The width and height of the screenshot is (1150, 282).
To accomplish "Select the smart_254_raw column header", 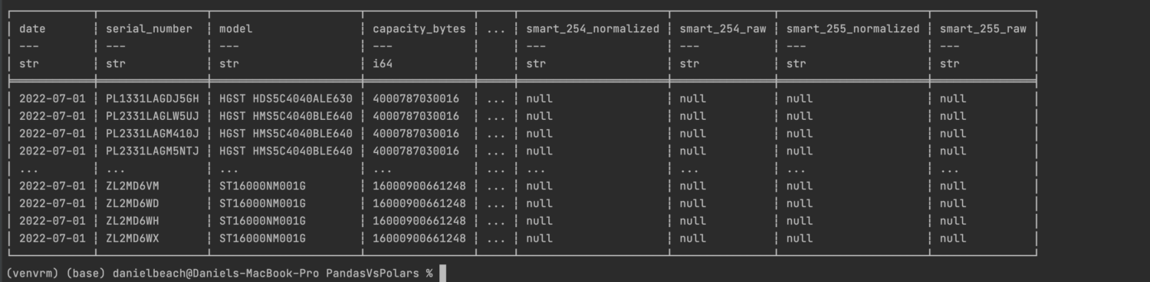I will (723, 29).
